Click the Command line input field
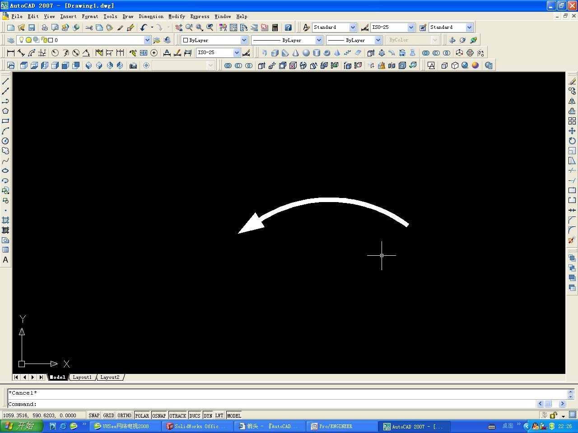The width and height of the screenshot is (578, 433). [x=271, y=404]
